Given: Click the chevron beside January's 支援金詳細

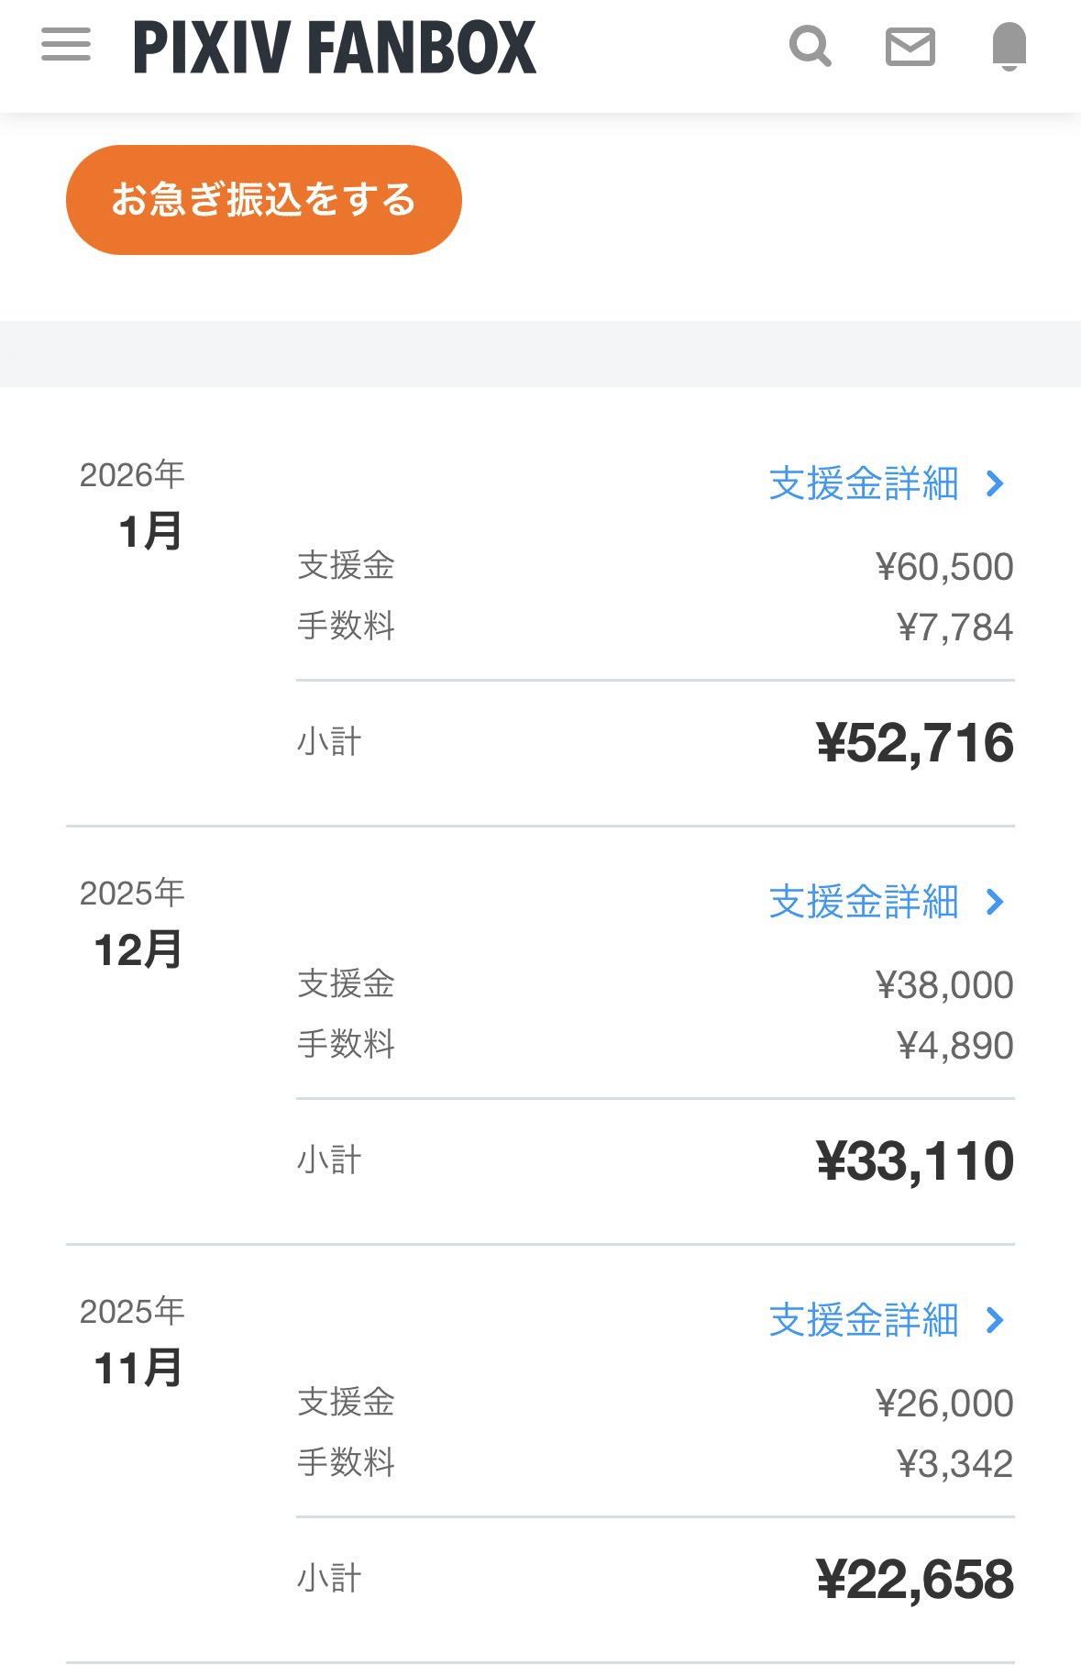Looking at the screenshot, I should [x=996, y=483].
